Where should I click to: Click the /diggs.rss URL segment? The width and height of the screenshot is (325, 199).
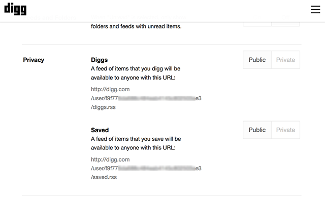pos(103,107)
